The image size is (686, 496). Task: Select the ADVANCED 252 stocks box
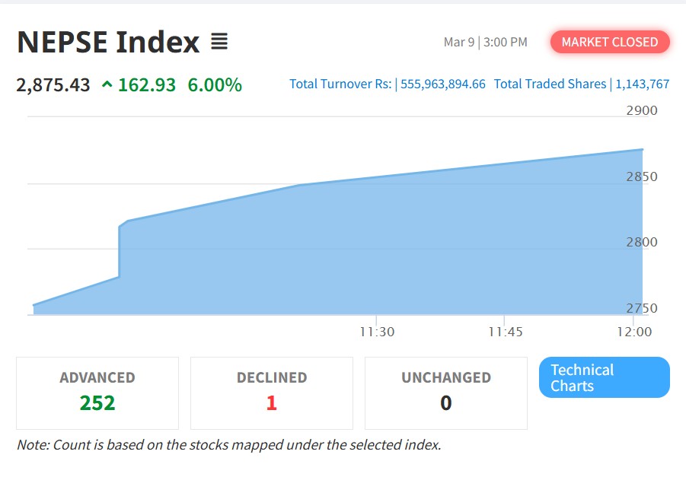97,393
